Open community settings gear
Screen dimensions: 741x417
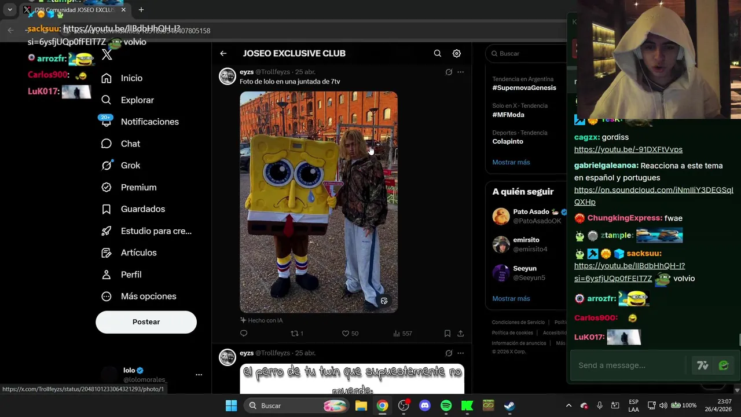click(457, 53)
